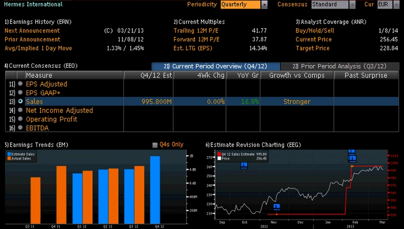Click the Avg/Implied 1 Day Move label

38,48
